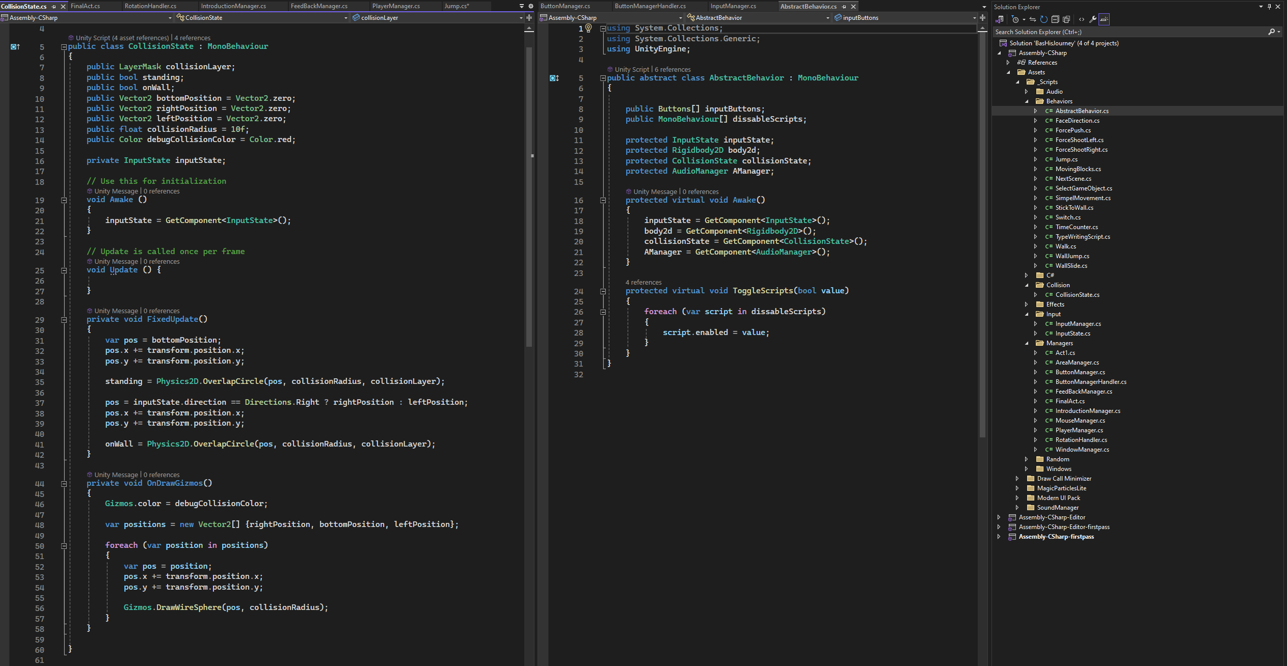Viewport: 1287px width, 666px height.
Task: Expand the Effects folder
Action: click(x=1027, y=304)
